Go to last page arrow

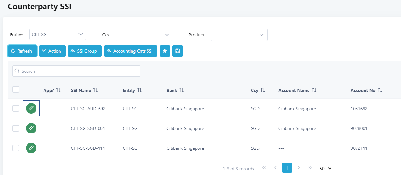310,168
